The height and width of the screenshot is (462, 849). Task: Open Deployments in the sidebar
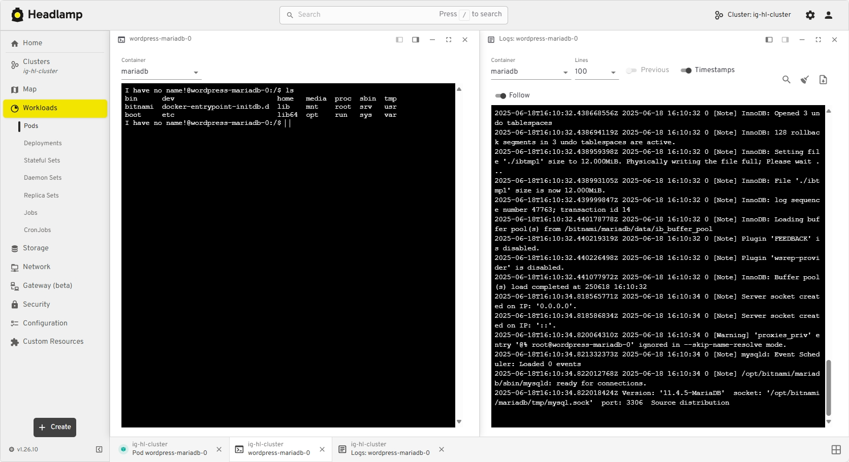tap(43, 143)
